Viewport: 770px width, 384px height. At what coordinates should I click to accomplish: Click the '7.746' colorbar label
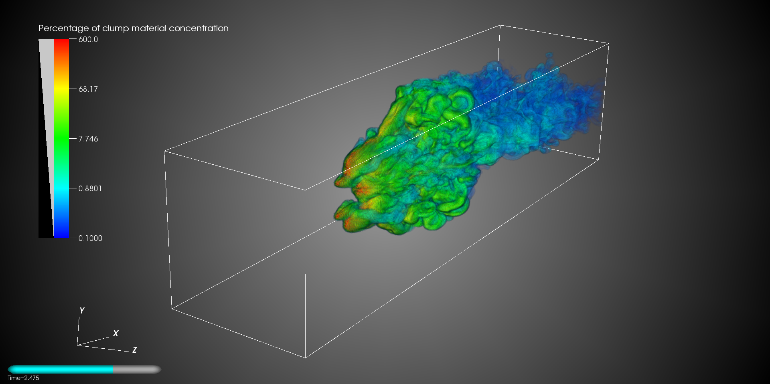click(88, 139)
